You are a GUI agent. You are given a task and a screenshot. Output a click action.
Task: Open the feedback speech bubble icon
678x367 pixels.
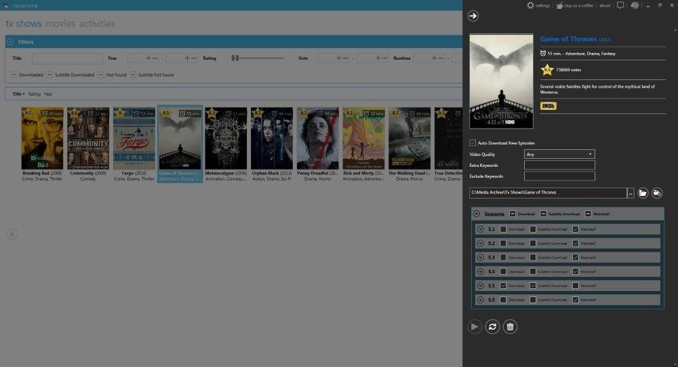620,5
